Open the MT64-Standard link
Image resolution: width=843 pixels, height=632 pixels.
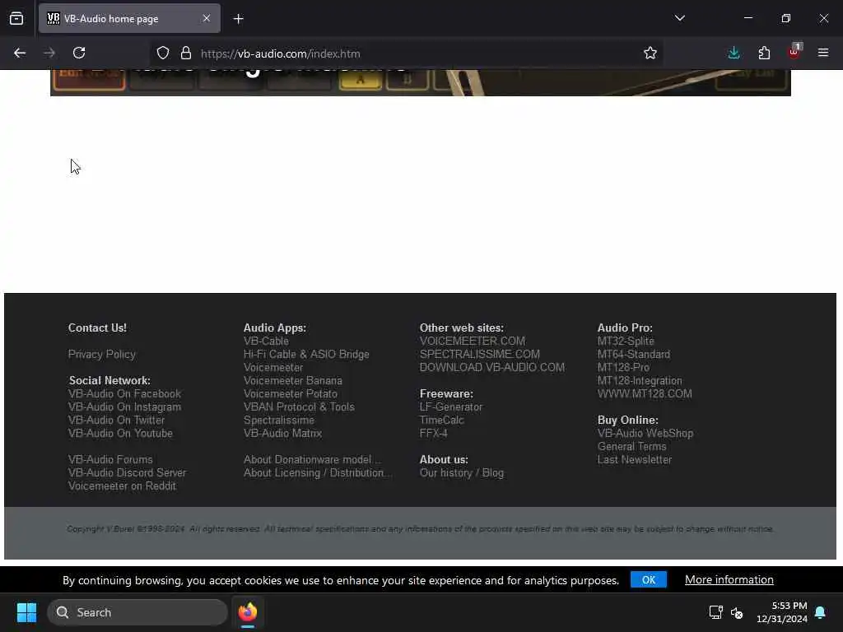point(634,354)
